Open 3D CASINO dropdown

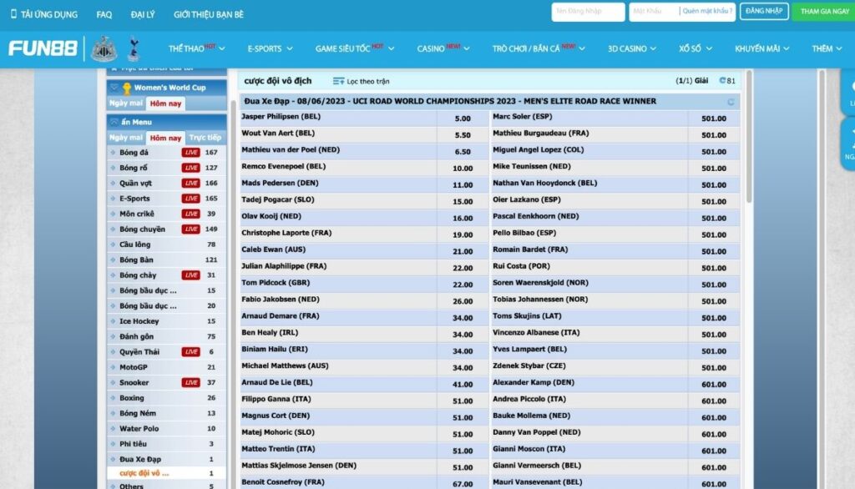(631, 48)
